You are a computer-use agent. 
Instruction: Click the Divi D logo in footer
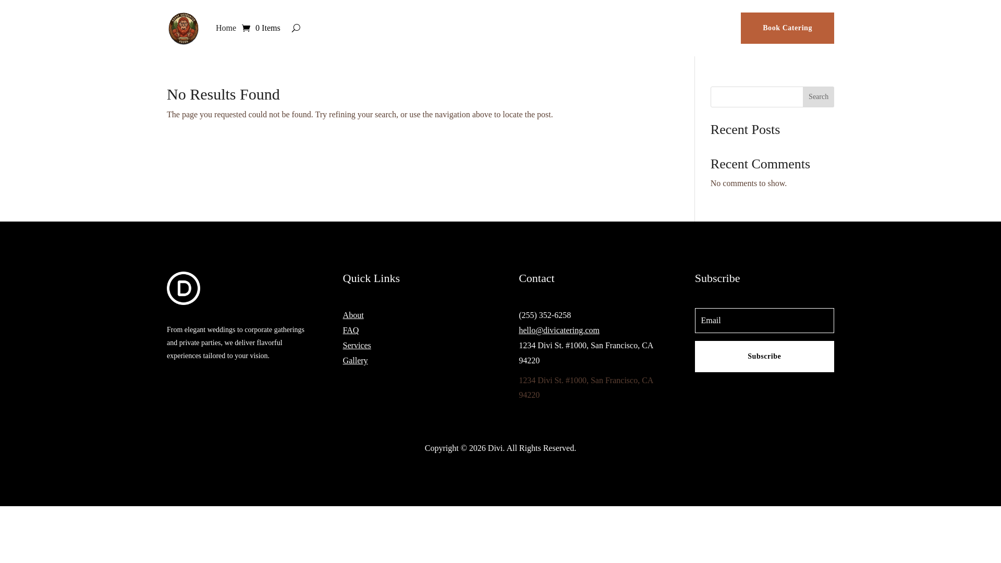(x=184, y=288)
